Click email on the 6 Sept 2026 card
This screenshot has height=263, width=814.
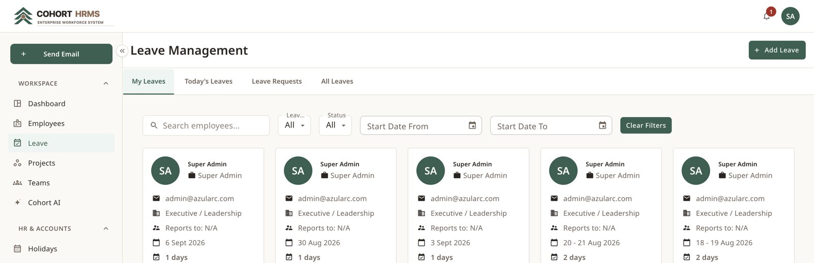pos(199,199)
